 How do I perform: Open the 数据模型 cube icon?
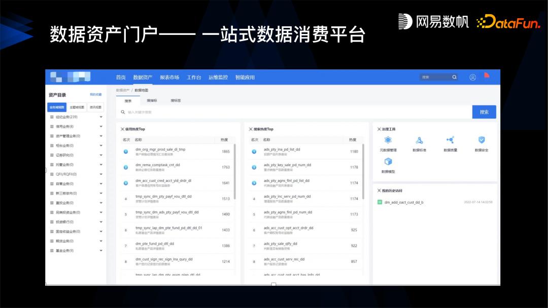[388, 161]
